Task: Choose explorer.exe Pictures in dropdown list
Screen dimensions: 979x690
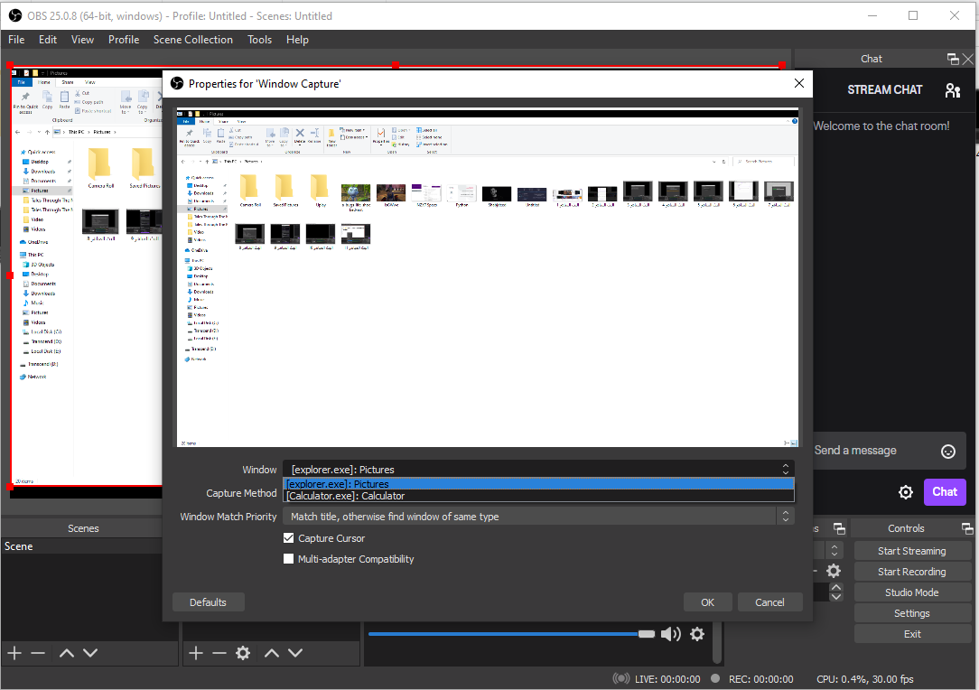Action: point(337,484)
